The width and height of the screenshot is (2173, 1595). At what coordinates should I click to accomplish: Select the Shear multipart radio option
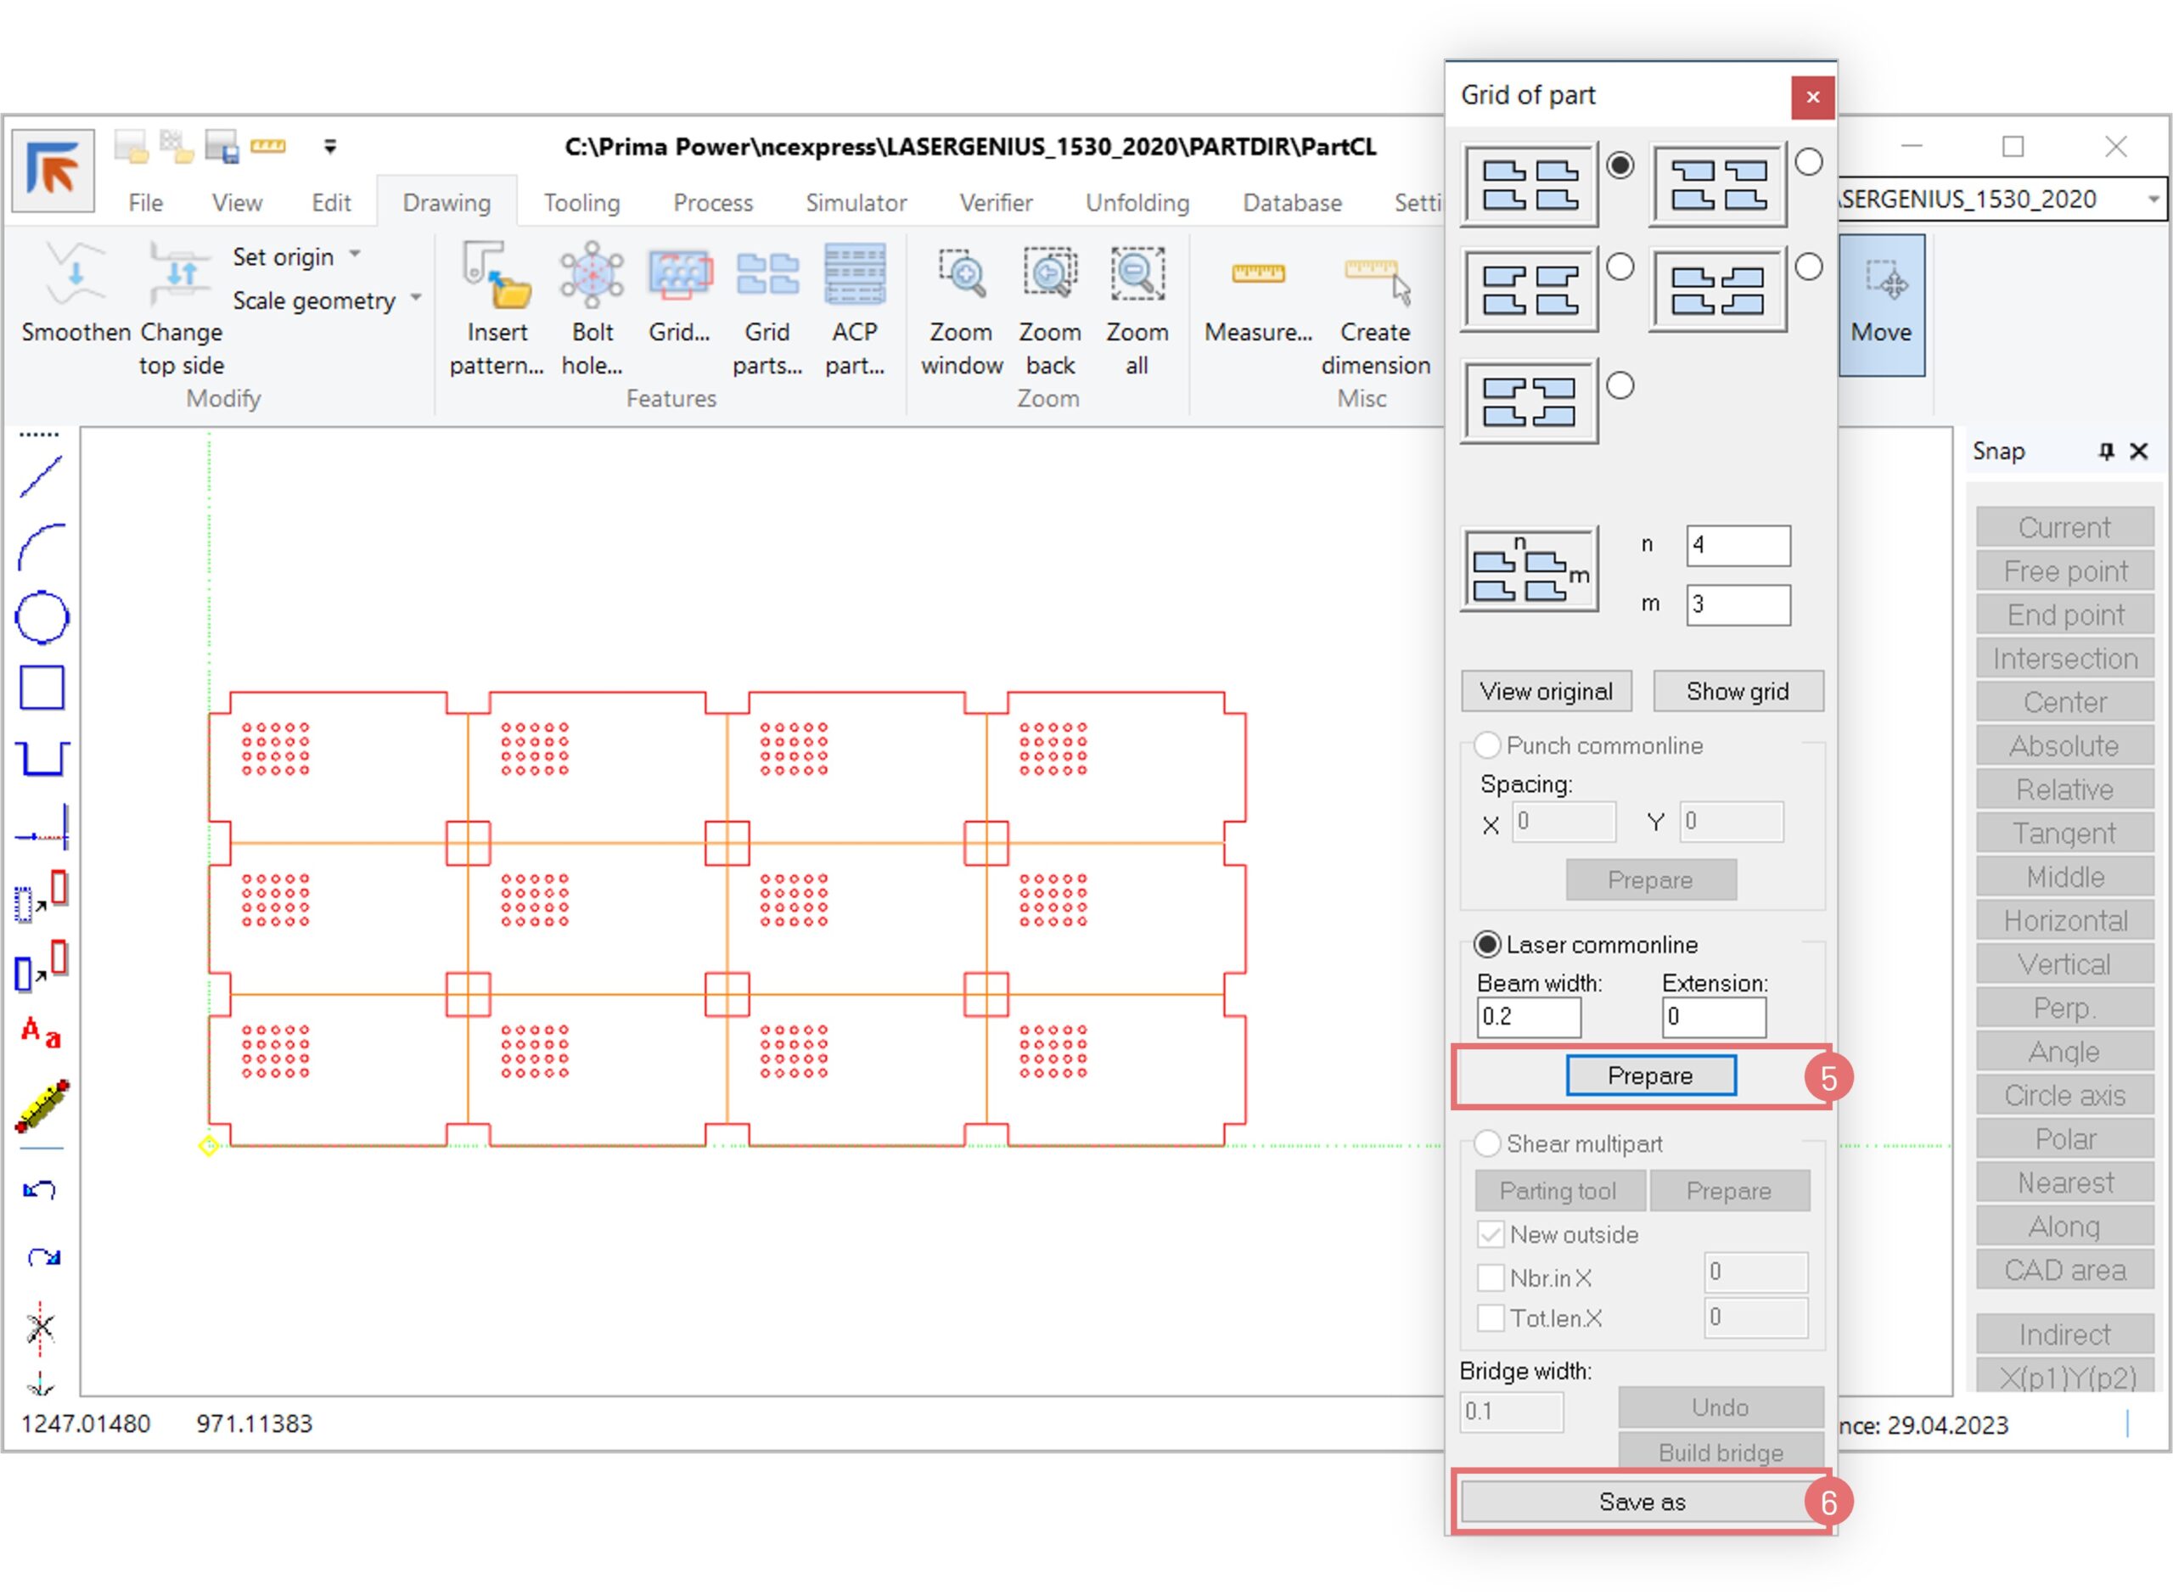(1486, 1143)
